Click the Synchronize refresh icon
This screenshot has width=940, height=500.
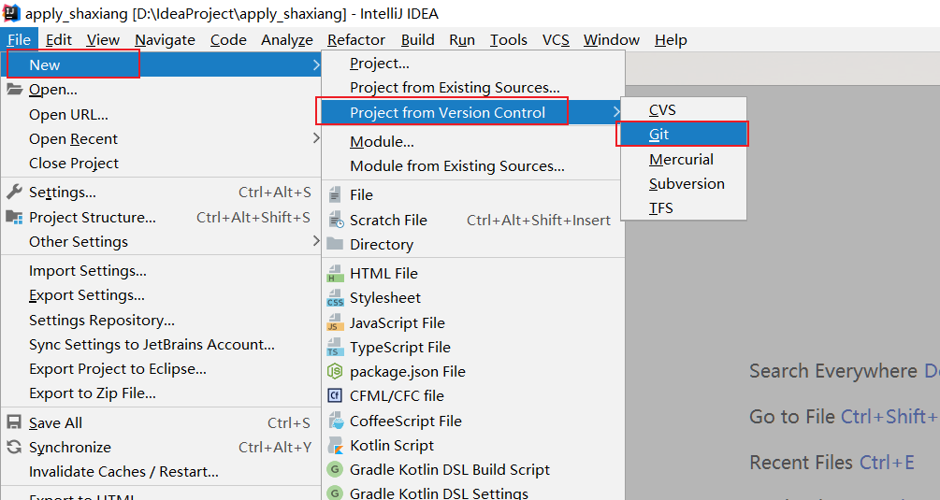point(14,447)
